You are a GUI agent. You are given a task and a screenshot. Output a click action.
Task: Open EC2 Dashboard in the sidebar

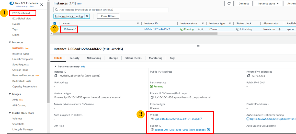(21, 13)
